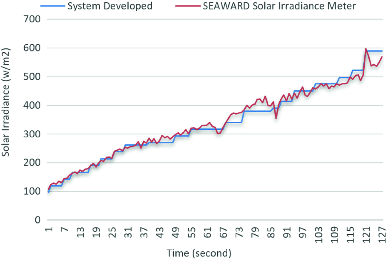Click the "Time (second)" axis title
Screen dimensions: 388x259
(199, 253)
